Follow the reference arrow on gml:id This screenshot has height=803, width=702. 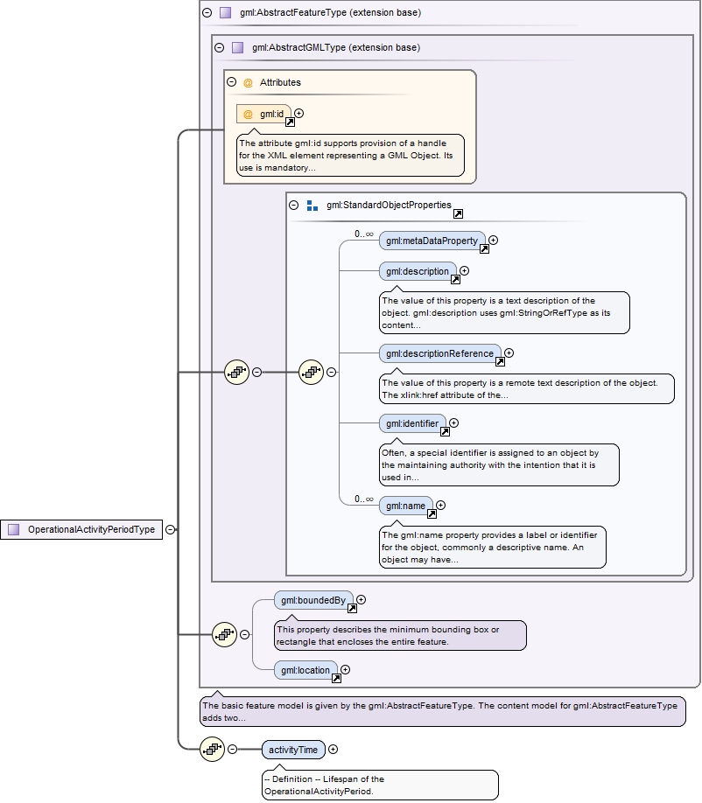(x=290, y=122)
